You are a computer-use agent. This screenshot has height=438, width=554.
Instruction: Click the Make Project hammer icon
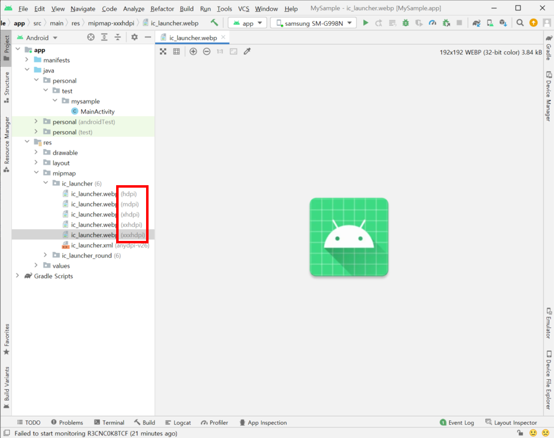coord(214,23)
